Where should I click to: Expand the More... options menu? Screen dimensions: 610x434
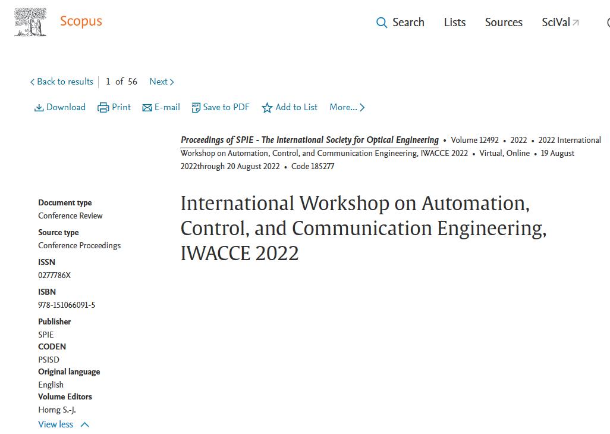click(x=347, y=107)
